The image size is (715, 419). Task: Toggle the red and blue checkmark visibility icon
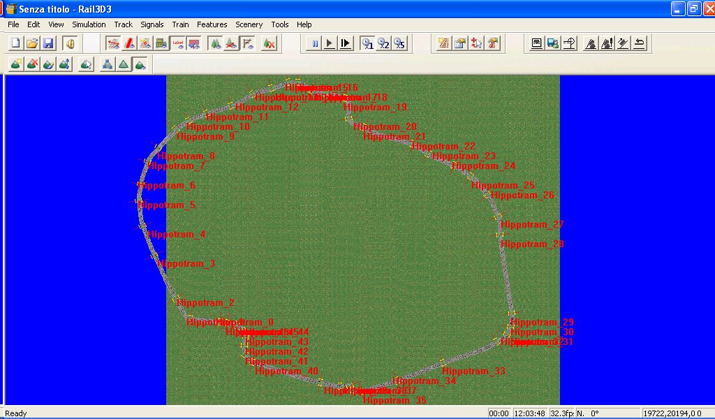194,43
